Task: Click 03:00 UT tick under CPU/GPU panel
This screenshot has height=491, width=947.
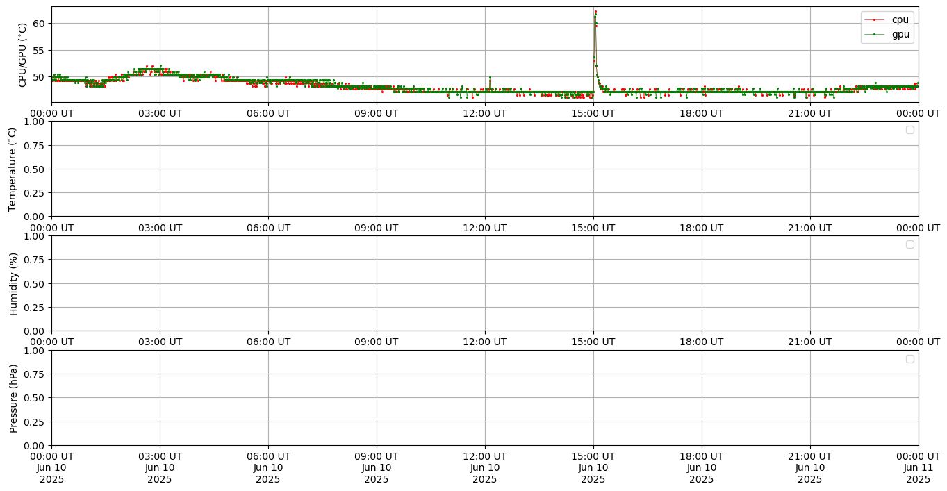Action: (160, 113)
